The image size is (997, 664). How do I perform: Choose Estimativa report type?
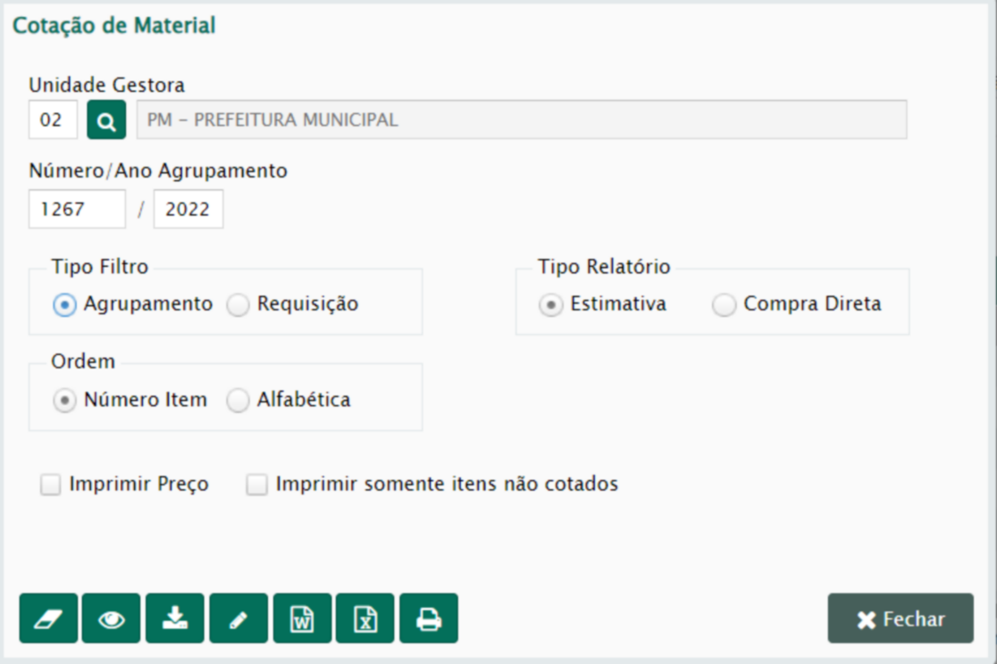point(551,305)
